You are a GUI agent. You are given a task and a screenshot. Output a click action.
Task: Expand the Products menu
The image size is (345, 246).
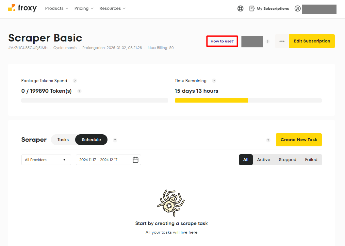tap(57, 8)
